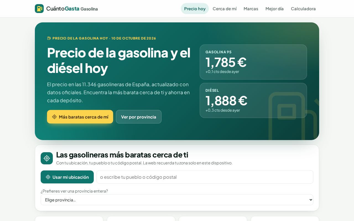Viewport: 354px width, 221px height.
Task: Click the 1,785 € price value
Action: [226, 62]
